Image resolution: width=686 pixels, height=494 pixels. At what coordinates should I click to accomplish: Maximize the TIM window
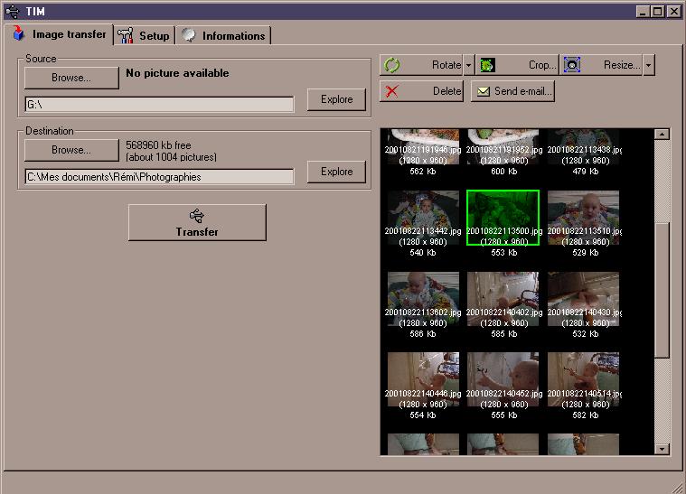657,12
